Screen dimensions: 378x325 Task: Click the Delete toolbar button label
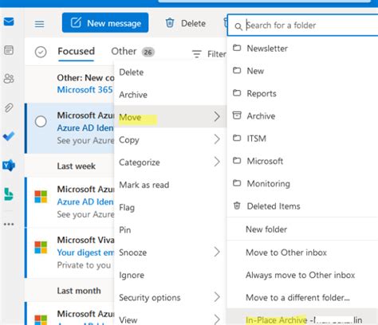(193, 23)
